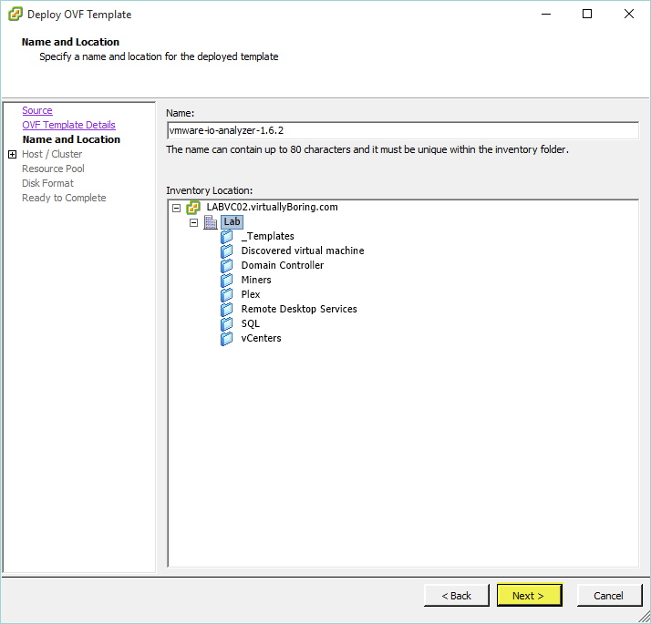Select the Name and Location step
This screenshot has width=651, height=624.
point(71,139)
